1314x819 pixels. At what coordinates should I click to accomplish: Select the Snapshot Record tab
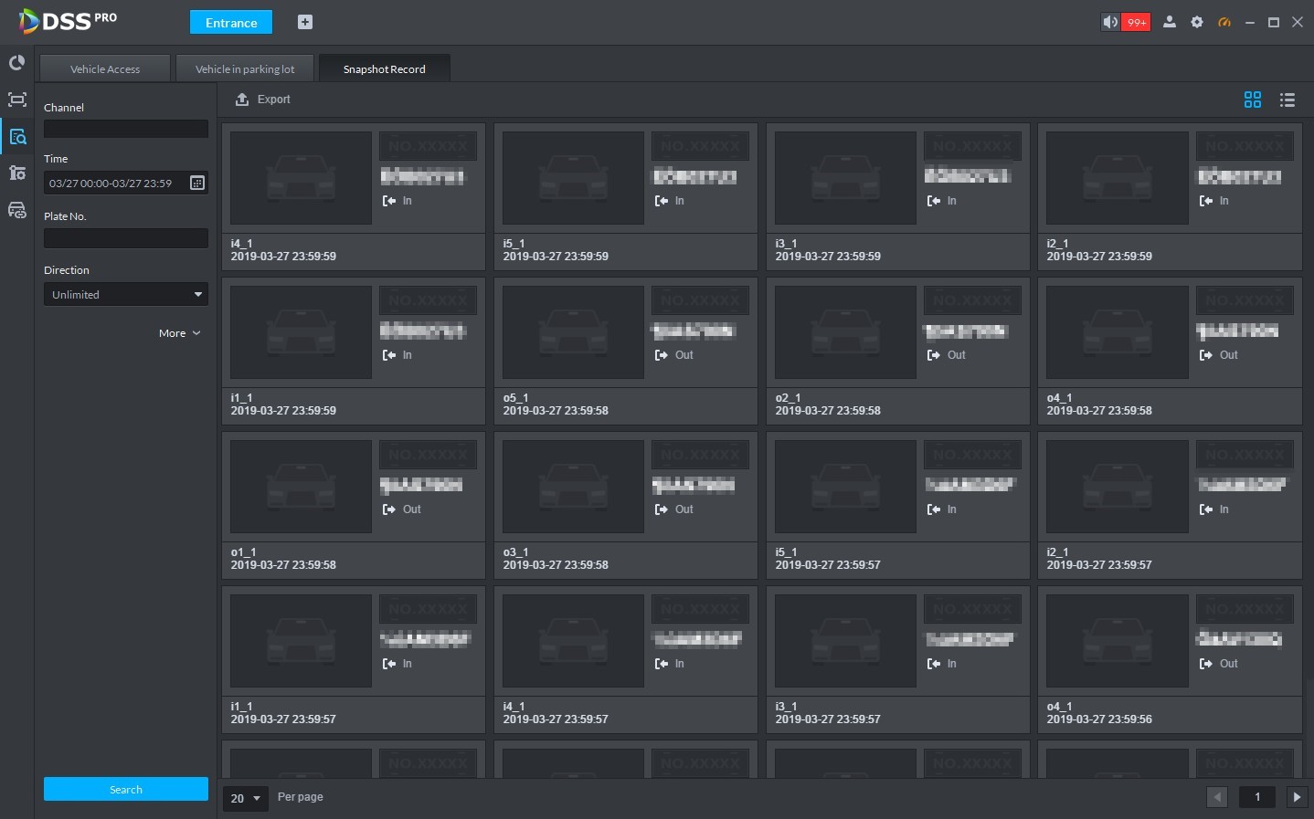click(385, 68)
